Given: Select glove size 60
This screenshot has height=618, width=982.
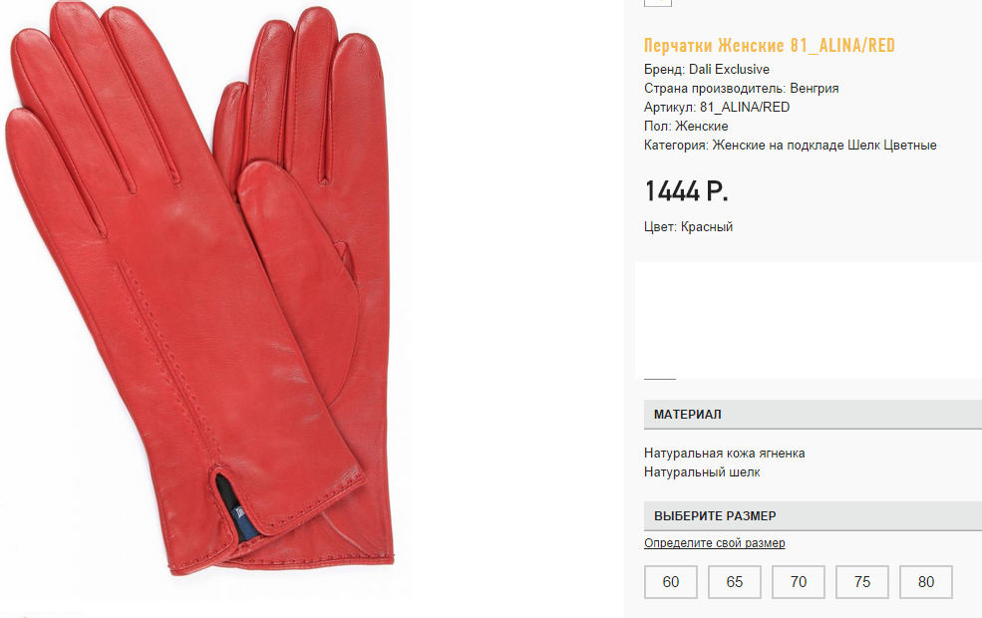Looking at the screenshot, I should pos(671,582).
